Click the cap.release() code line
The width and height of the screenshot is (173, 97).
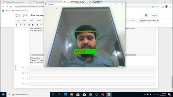click(x=36, y=29)
